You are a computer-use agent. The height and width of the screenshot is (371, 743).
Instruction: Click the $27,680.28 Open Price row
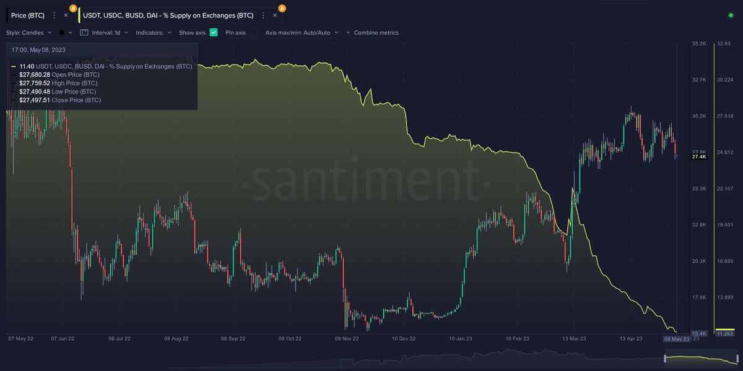point(59,75)
